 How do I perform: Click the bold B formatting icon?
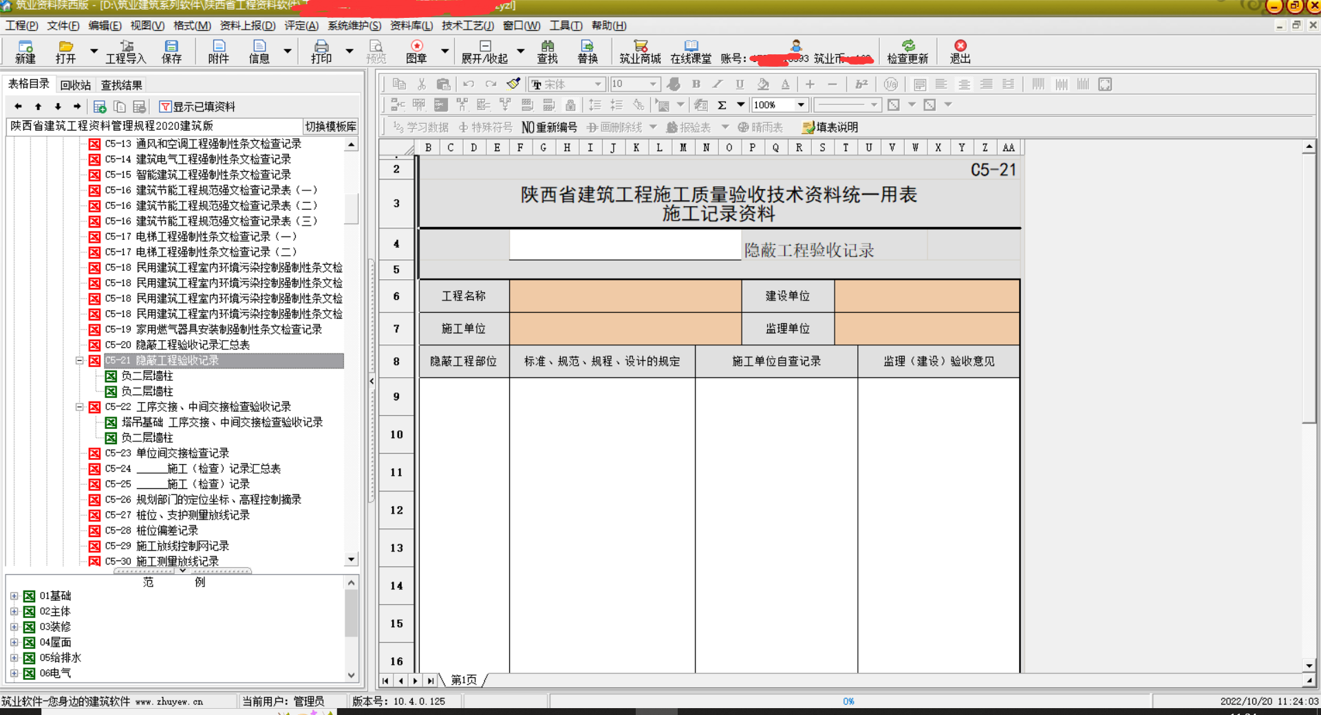pos(696,84)
